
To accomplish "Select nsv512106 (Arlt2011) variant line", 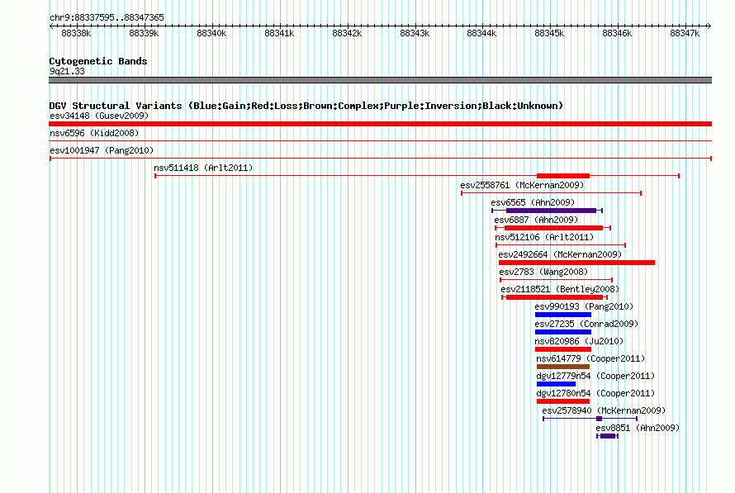I will click(561, 245).
